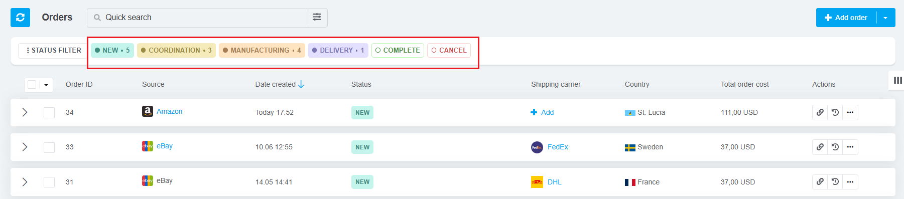Select the purple DELIVERY status chip

(x=338, y=50)
